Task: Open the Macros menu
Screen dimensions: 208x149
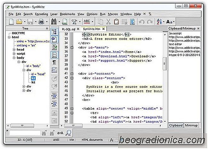Action: click(113, 14)
